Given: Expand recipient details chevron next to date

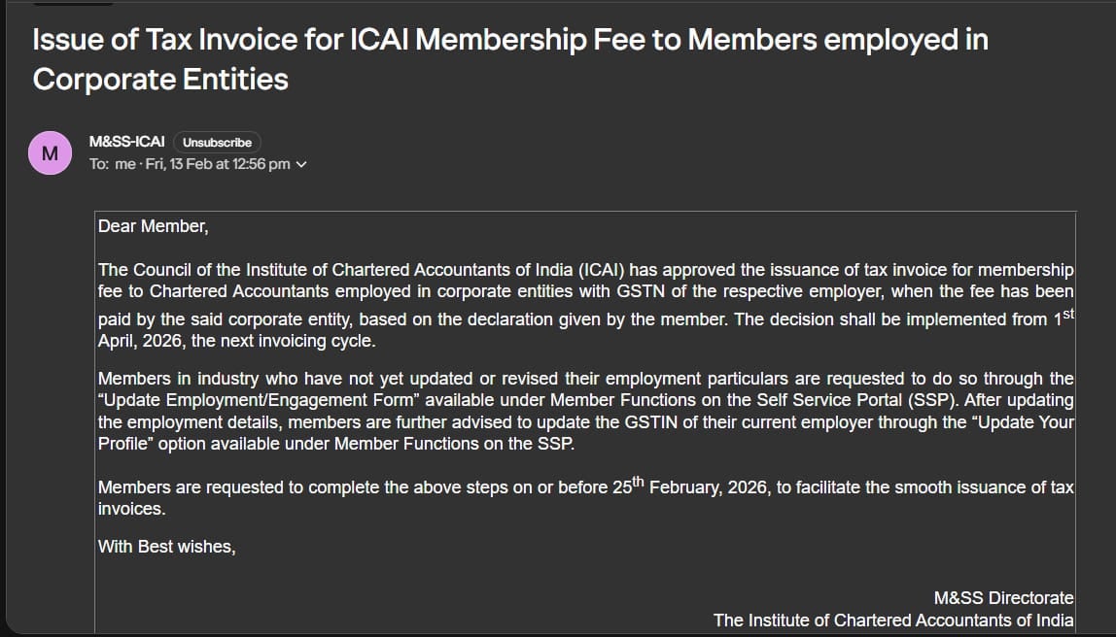Looking at the screenshot, I should tap(300, 164).
